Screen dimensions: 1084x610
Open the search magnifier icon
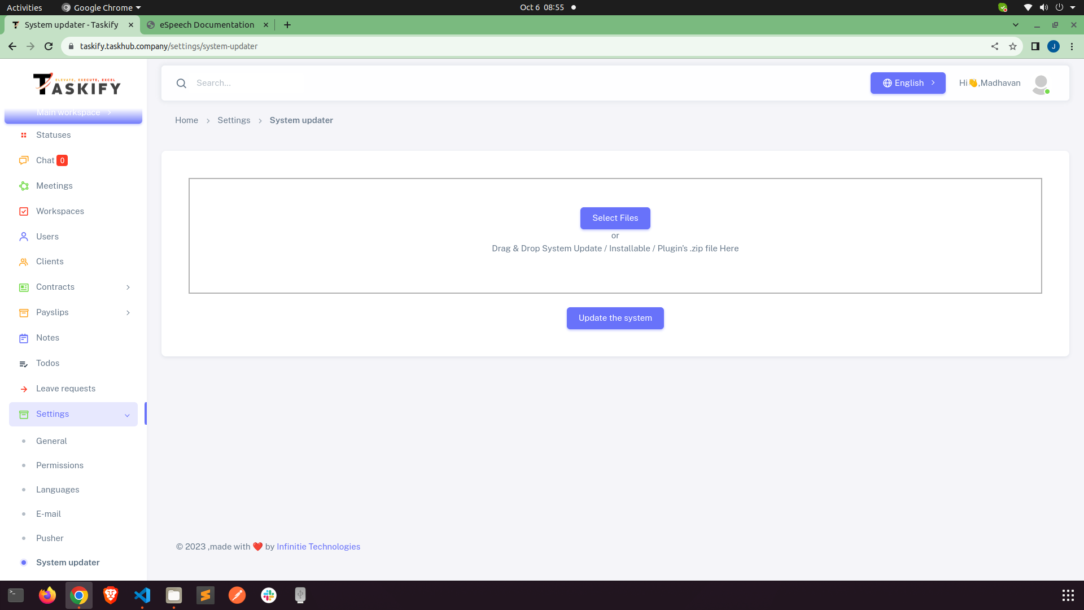181,83
